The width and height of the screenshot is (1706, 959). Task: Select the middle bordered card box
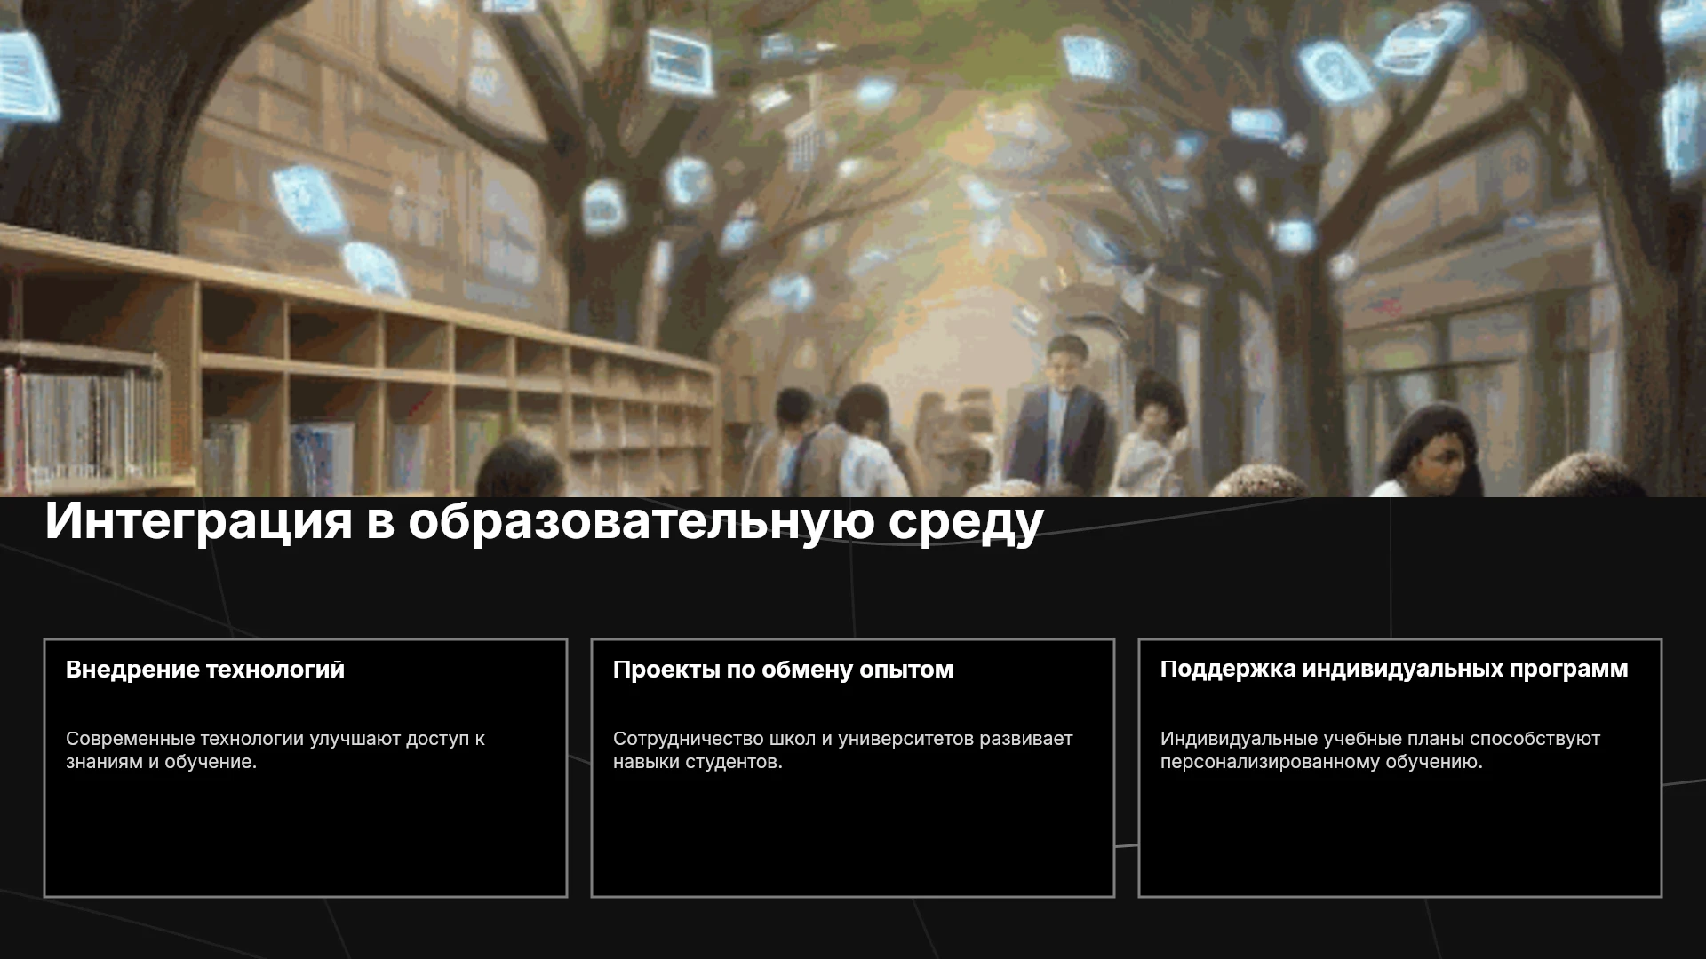853,768
